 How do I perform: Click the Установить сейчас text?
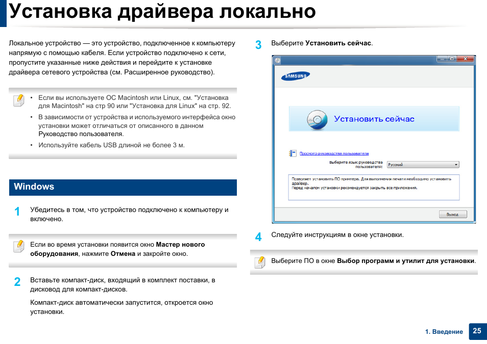pos(374,119)
